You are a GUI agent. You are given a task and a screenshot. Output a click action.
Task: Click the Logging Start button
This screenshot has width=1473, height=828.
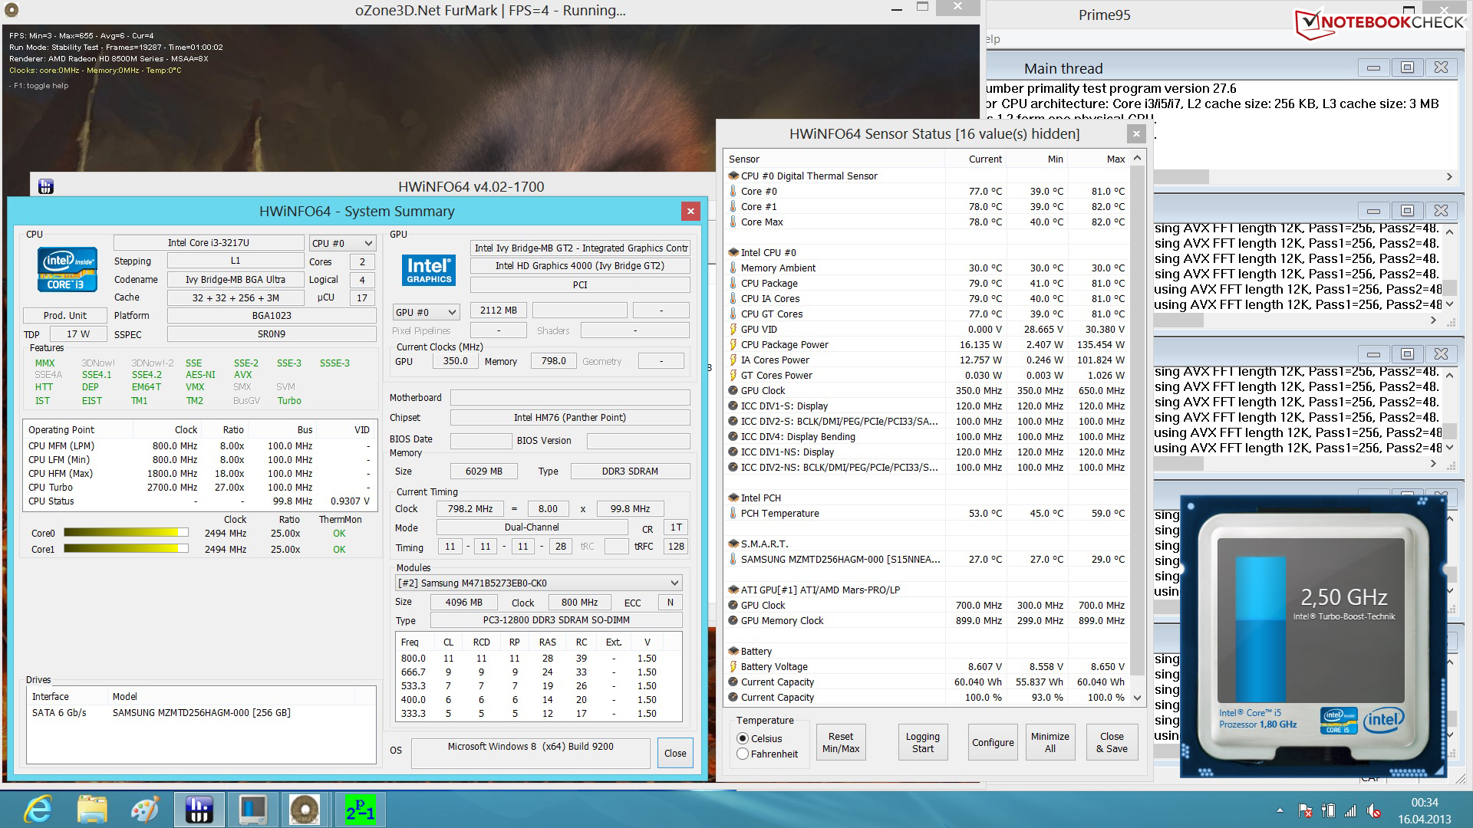click(x=922, y=742)
